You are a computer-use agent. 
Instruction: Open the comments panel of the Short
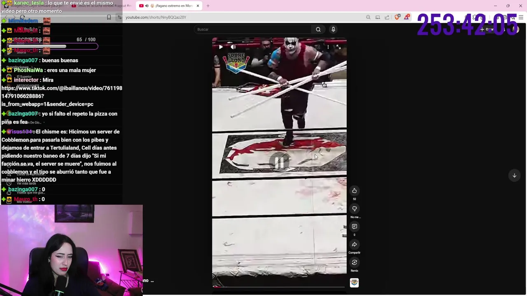click(354, 227)
